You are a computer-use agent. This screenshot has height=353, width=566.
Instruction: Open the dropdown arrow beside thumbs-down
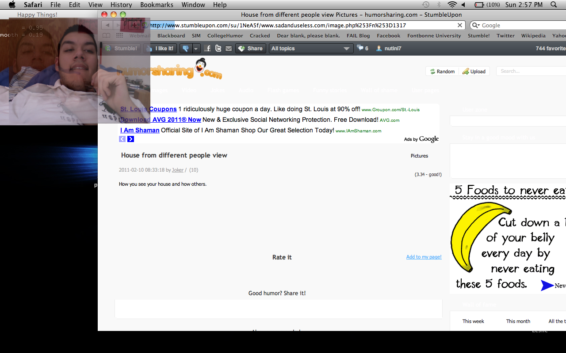tap(196, 49)
